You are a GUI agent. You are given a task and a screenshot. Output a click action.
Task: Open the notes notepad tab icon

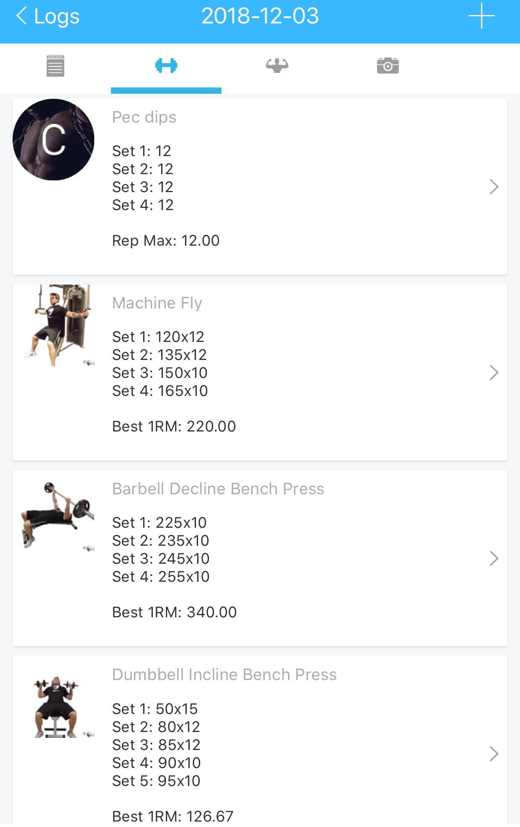(x=55, y=66)
